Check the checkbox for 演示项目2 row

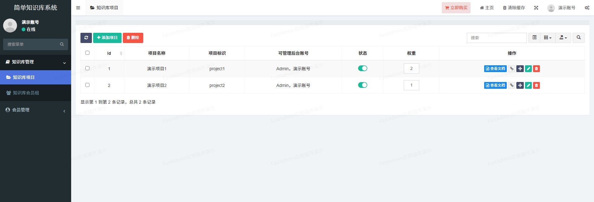[x=87, y=85]
